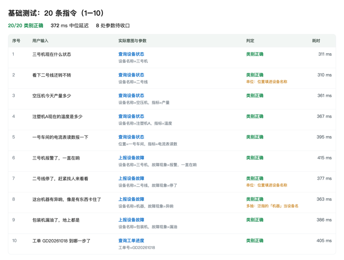Open 上报设备故障 link for 三号机报警 row
344x260 pixels.
click(131, 158)
